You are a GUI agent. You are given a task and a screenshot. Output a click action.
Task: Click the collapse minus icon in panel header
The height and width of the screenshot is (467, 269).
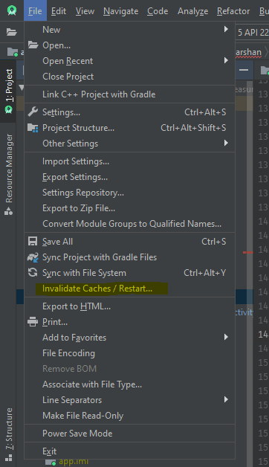[244, 70]
